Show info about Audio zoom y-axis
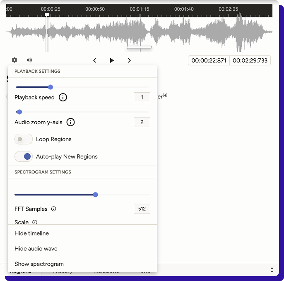This screenshot has height=281, width=284. click(70, 122)
